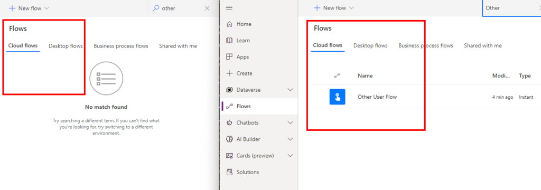Click the hamburger menu icon in sidebar
This screenshot has height=190, width=541.
pyautogui.click(x=229, y=7)
